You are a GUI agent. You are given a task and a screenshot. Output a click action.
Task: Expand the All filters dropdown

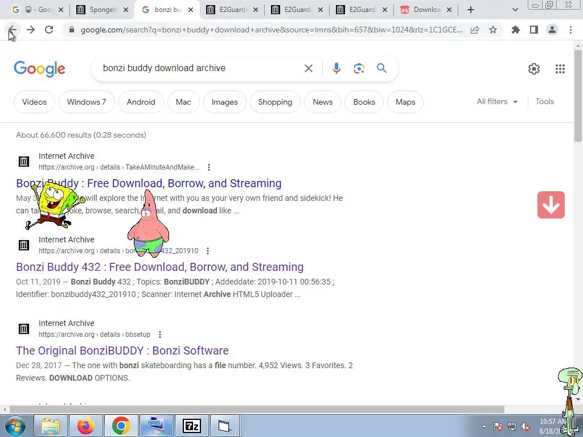click(x=497, y=102)
